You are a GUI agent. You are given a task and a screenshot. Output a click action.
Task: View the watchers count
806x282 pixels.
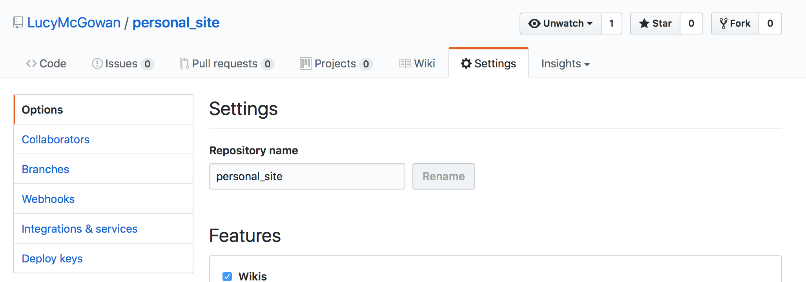pyautogui.click(x=611, y=23)
